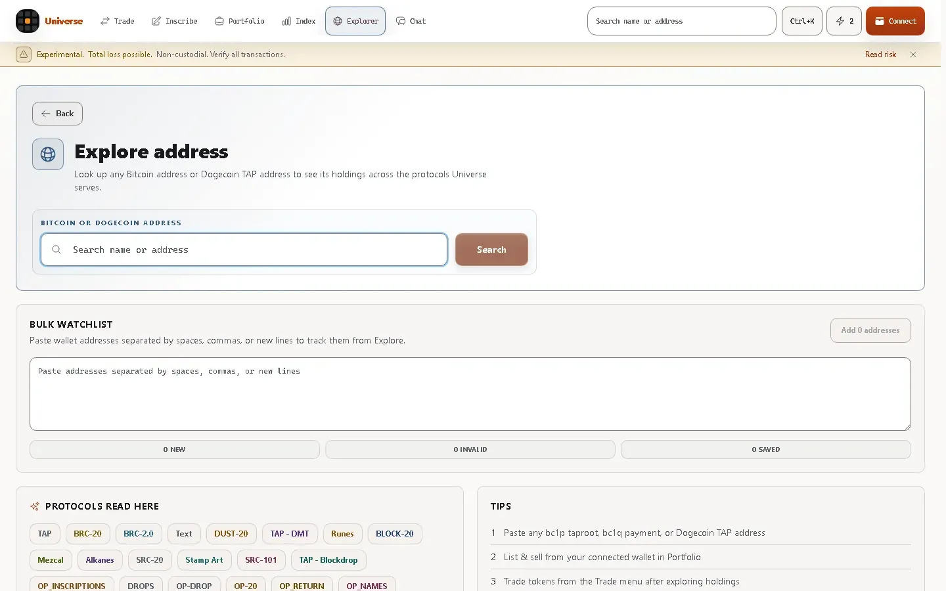Select the Explorer nav item

point(355,21)
